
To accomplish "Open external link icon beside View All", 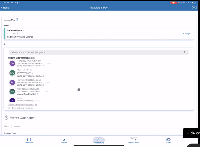I will click(36, 105).
